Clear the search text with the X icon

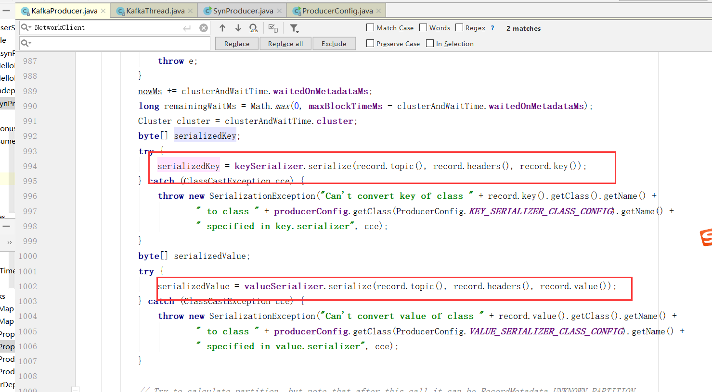point(204,28)
